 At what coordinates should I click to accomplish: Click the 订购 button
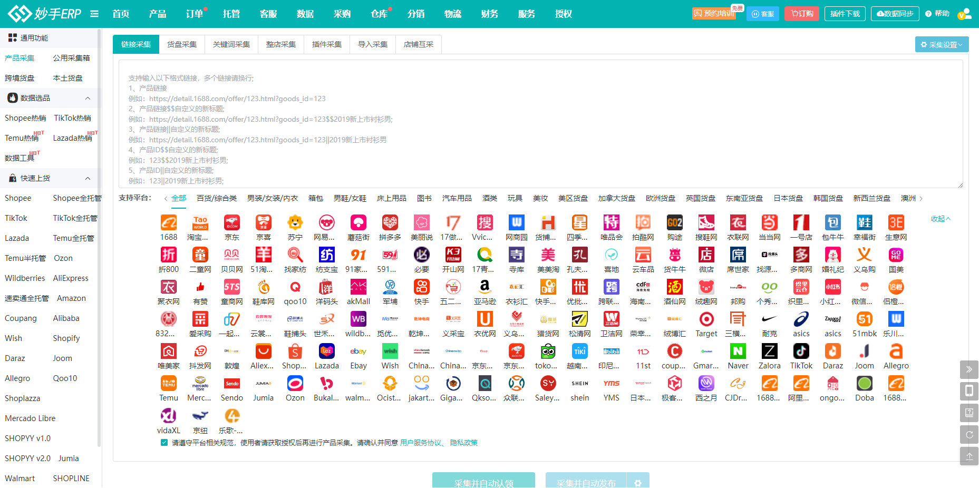tap(802, 14)
